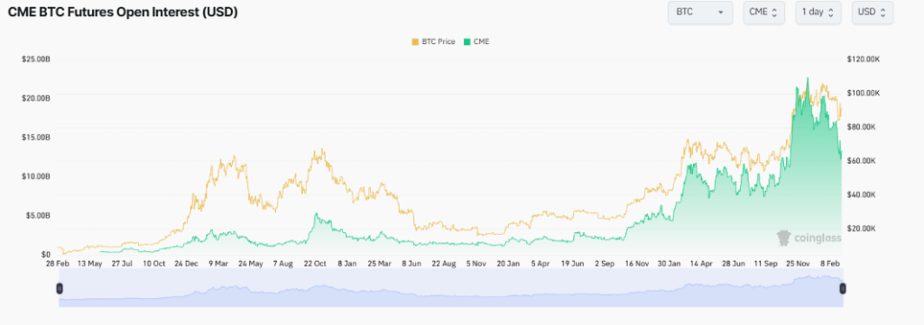
Task: Click the 5 Apr date label
Action: click(x=540, y=264)
